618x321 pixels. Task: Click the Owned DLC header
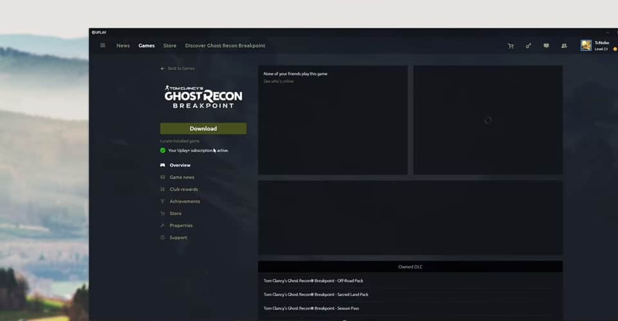[410, 267]
